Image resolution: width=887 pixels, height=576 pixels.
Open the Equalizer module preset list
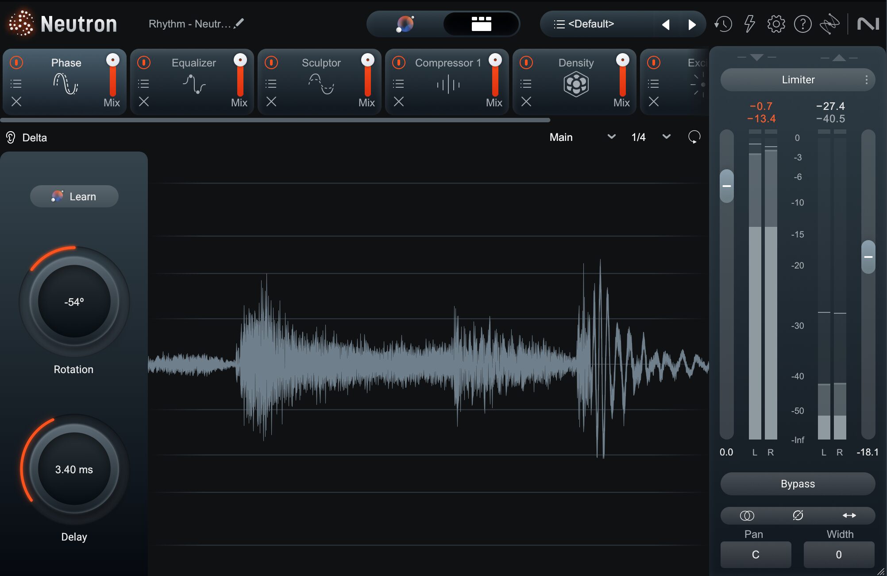point(144,83)
